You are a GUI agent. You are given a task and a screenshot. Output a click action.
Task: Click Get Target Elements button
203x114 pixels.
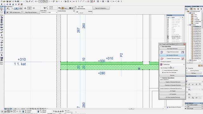[172, 49]
